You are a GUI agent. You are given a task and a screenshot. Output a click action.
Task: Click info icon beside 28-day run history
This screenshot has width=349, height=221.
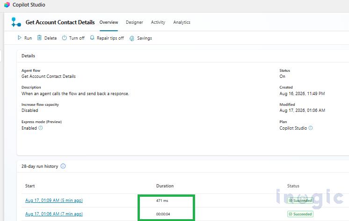point(63,166)
